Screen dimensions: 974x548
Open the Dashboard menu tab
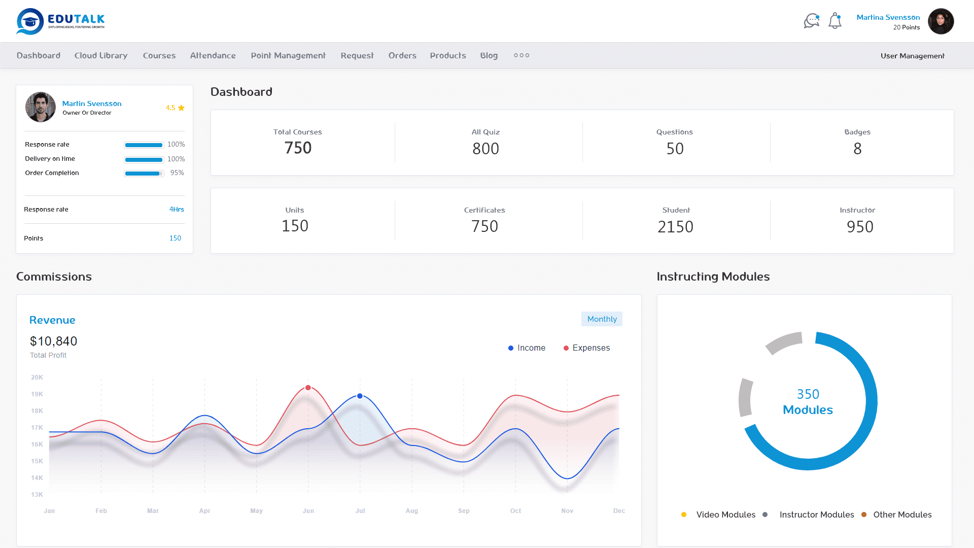(38, 55)
